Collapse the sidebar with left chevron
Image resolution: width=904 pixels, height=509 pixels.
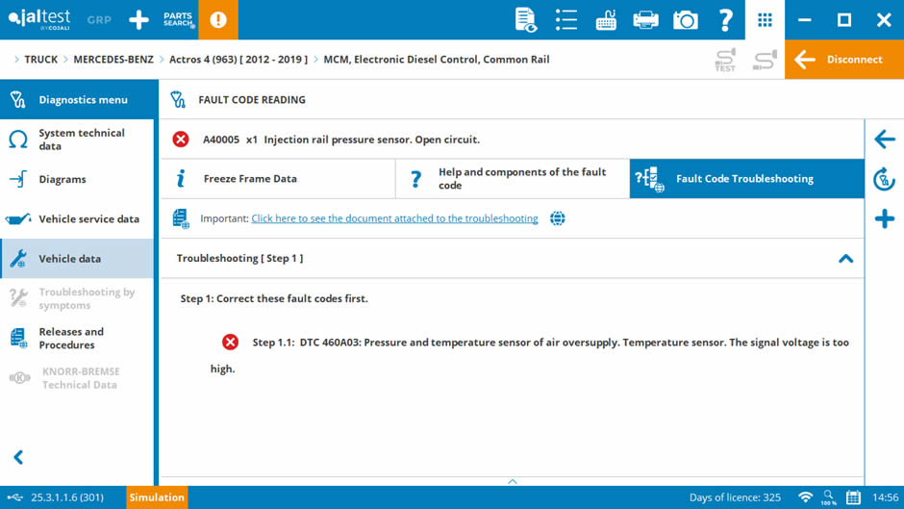pyautogui.click(x=18, y=458)
